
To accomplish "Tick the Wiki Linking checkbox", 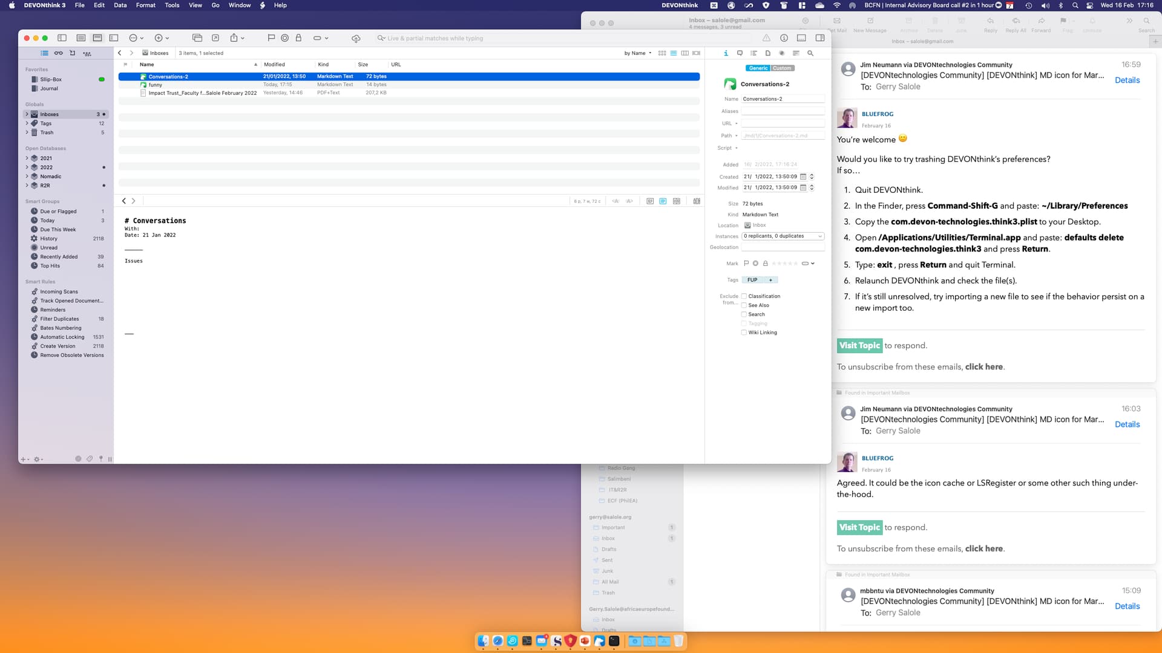I will click(744, 333).
